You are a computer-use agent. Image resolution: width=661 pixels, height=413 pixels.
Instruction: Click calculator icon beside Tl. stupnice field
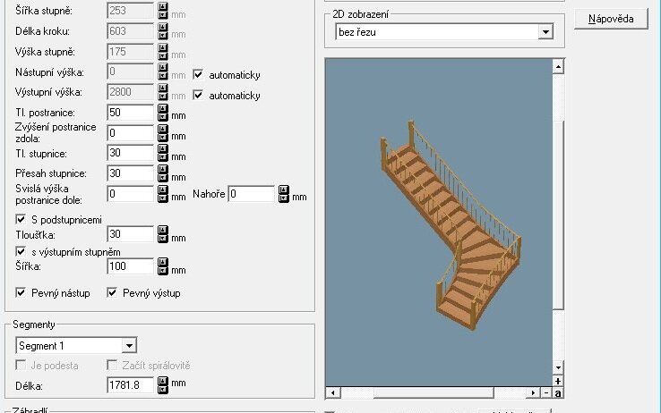[163, 153]
